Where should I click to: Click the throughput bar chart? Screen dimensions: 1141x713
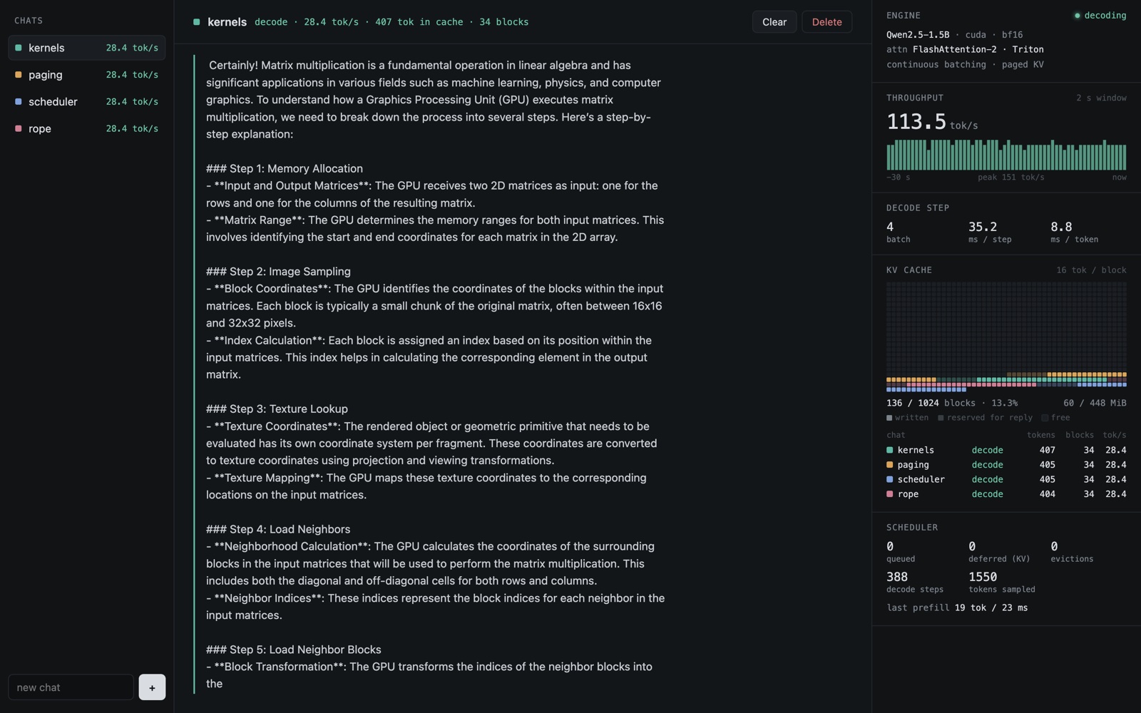point(1006,155)
